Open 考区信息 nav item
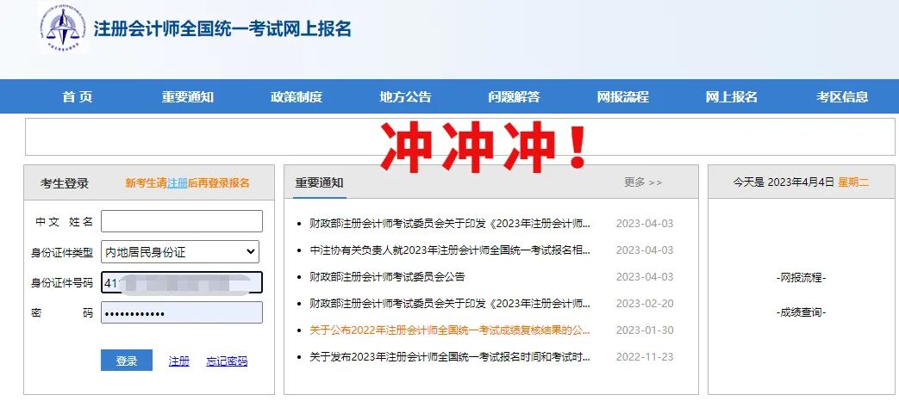The image size is (899, 401). [x=842, y=97]
